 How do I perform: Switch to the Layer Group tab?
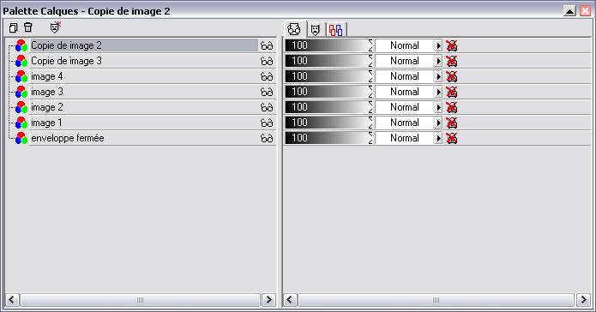336,30
